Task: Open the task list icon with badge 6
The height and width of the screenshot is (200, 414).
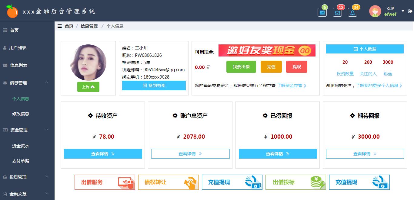Action: pos(322,12)
